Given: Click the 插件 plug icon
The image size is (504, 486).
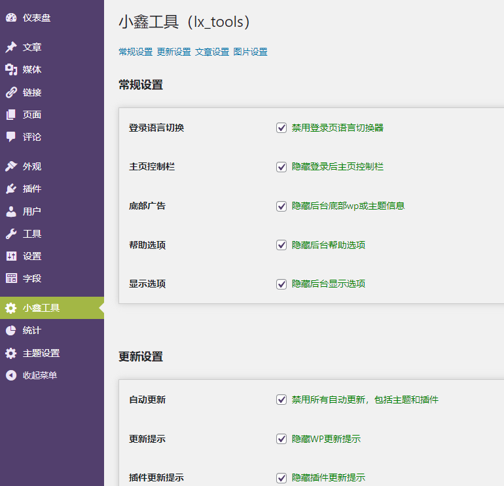Looking at the screenshot, I should point(11,189).
